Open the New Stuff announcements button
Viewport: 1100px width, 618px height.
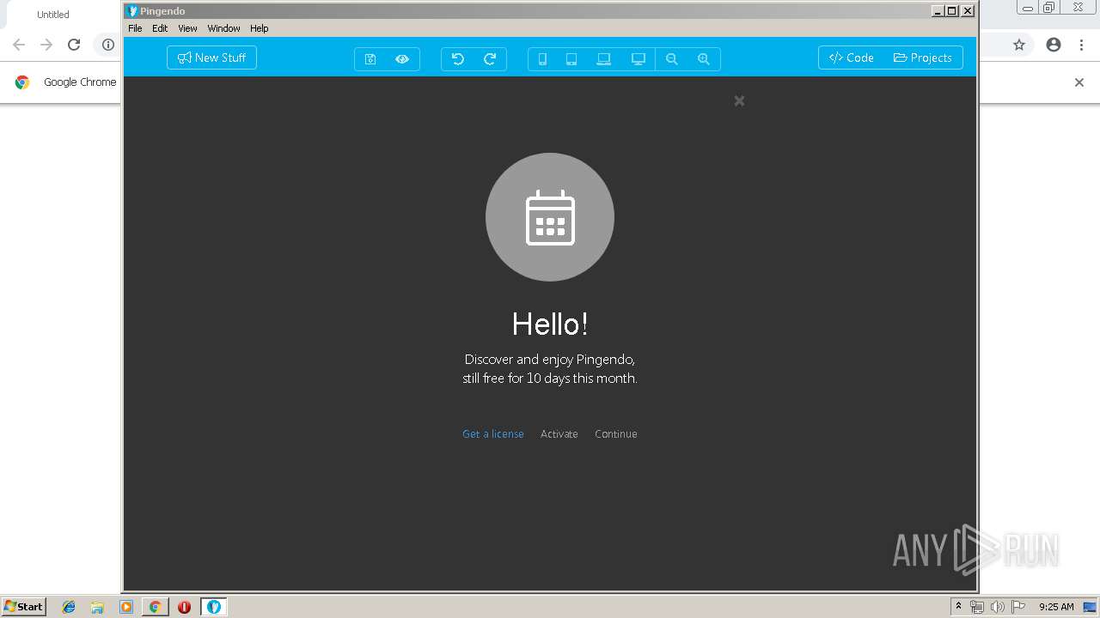[x=211, y=58]
